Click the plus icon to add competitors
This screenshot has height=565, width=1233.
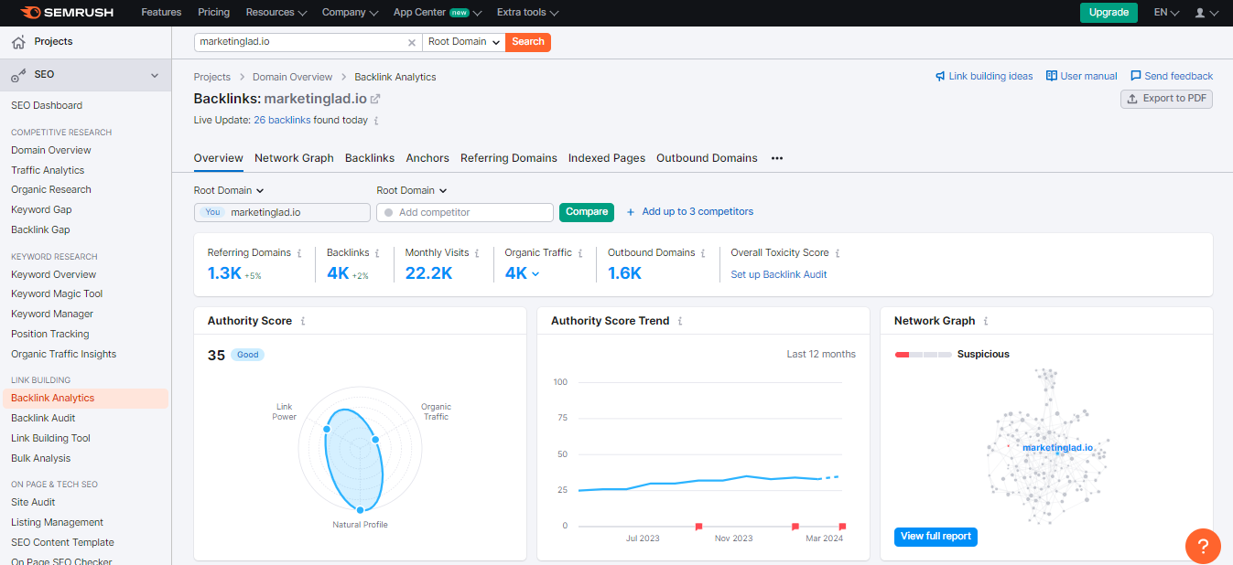(x=631, y=212)
